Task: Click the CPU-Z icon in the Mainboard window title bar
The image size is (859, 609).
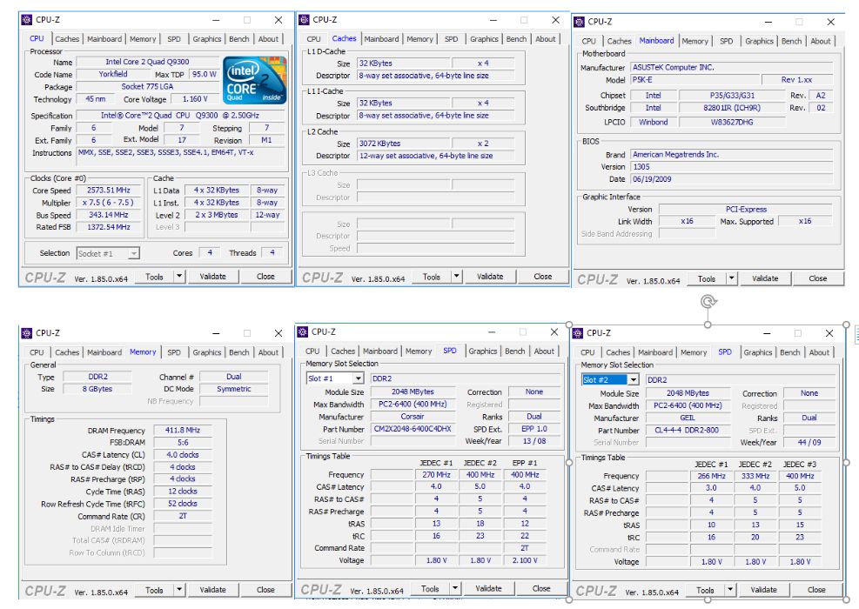Action: pyautogui.click(x=579, y=22)
